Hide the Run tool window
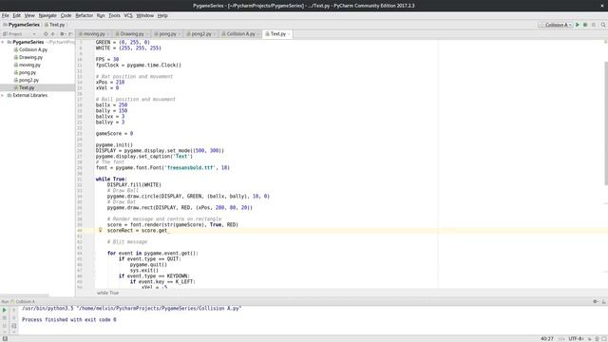 [x=604, y=301]
